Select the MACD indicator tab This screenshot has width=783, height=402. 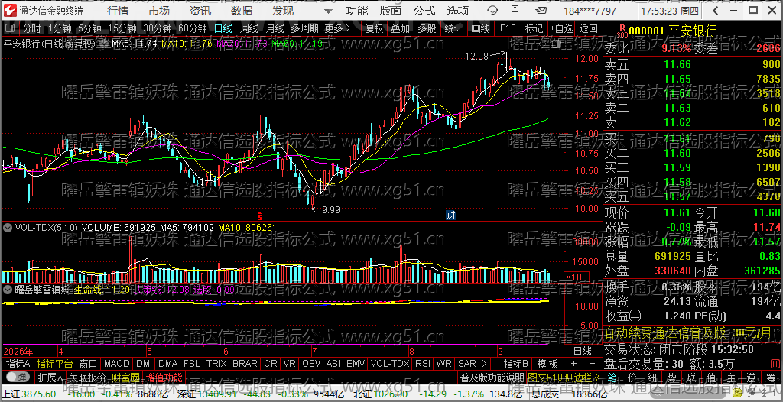[x=117, y=364]
